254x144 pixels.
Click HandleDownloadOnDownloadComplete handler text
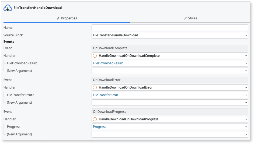click(129, 56)
